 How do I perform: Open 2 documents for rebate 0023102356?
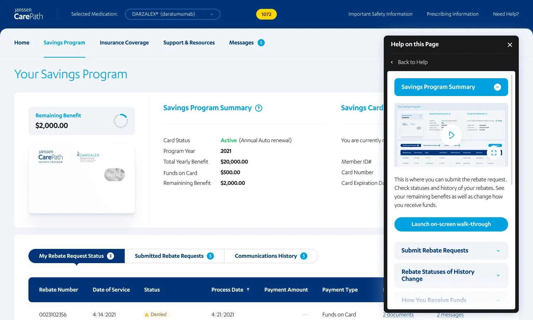398,314
